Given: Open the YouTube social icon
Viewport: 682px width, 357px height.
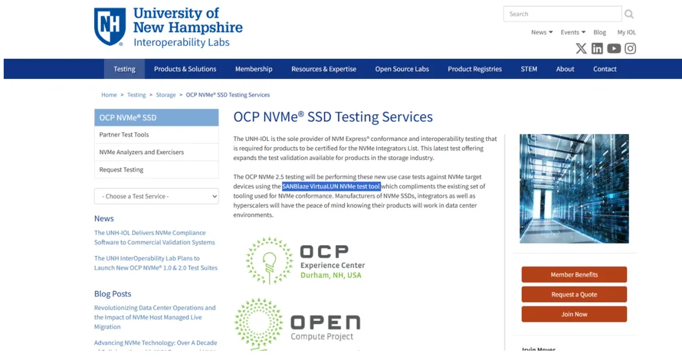Looking at the screenshot, I should [x=614, y=48].
